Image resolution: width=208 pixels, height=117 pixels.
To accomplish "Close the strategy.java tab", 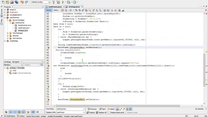I will tap(82, 7).
